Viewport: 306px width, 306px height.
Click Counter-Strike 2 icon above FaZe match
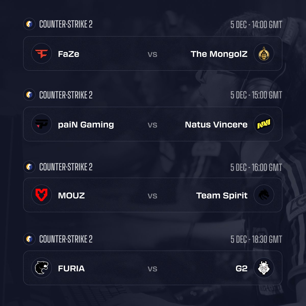tap(29, 24)
